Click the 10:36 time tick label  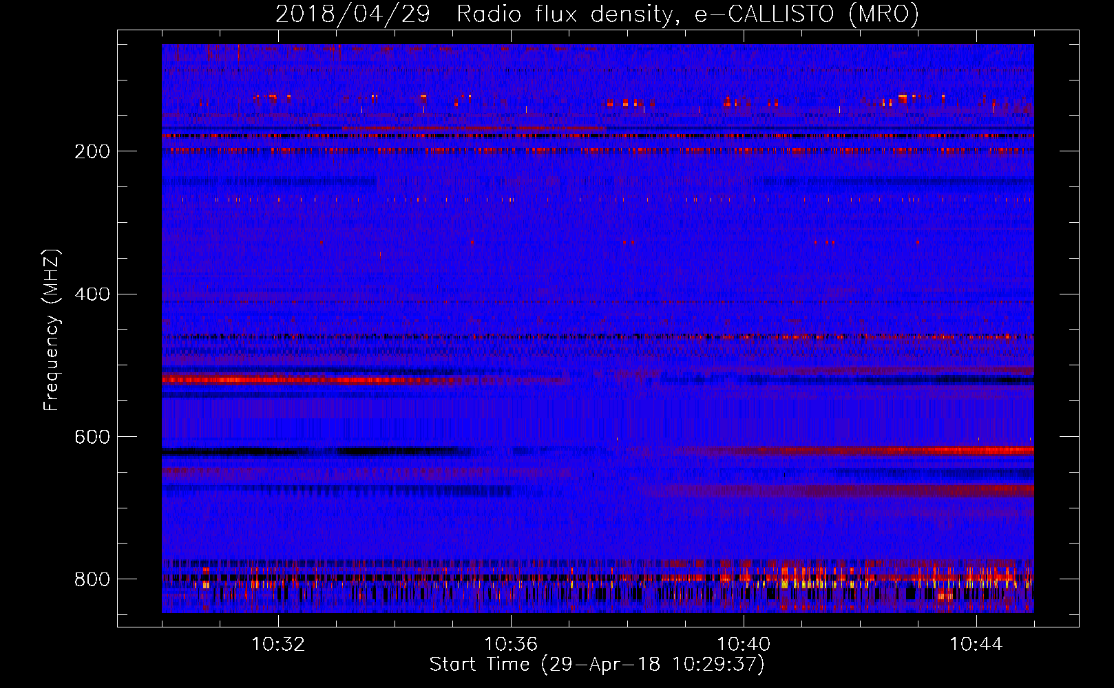pos(511,645)
